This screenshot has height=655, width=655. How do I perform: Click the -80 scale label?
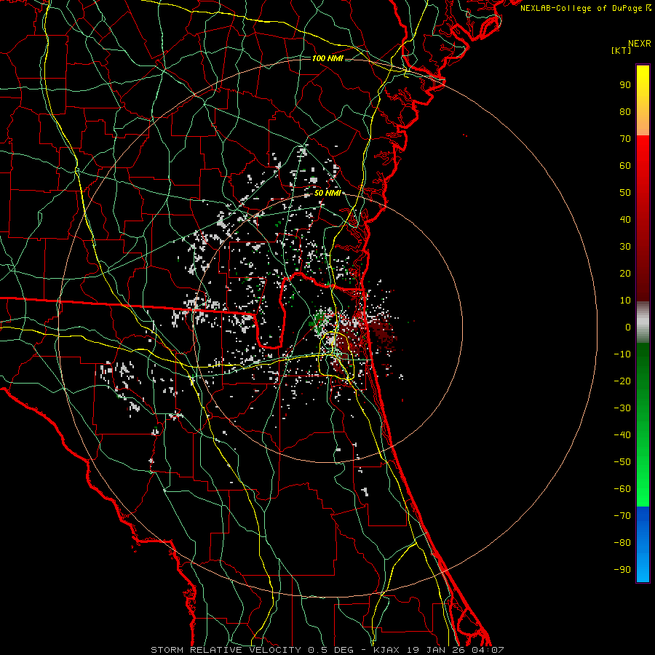(x=622, y=543)
